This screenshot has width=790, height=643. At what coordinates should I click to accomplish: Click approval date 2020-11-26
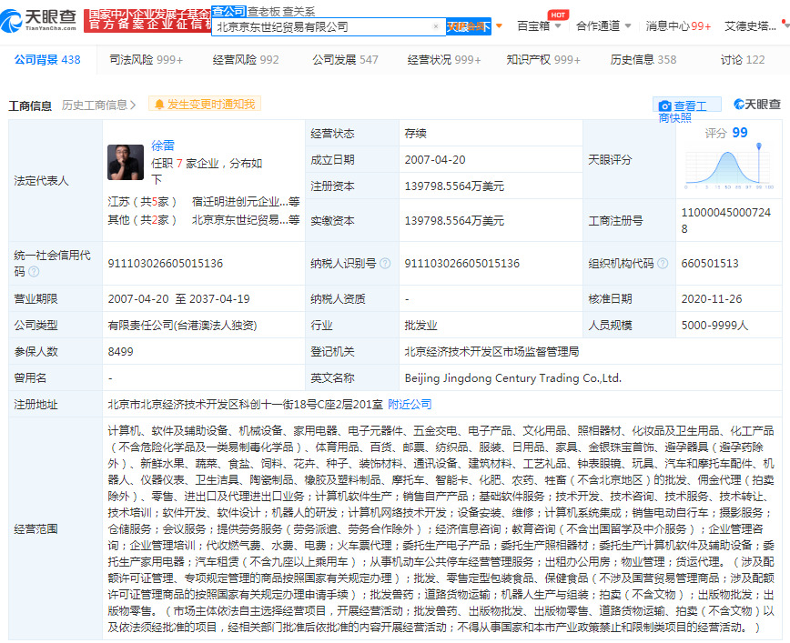click(x=712, y=298)
